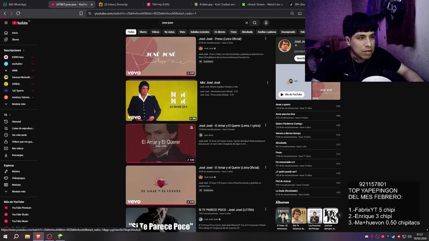Click the browser address bar URL
Screen dimensions: 429x241
145,13
